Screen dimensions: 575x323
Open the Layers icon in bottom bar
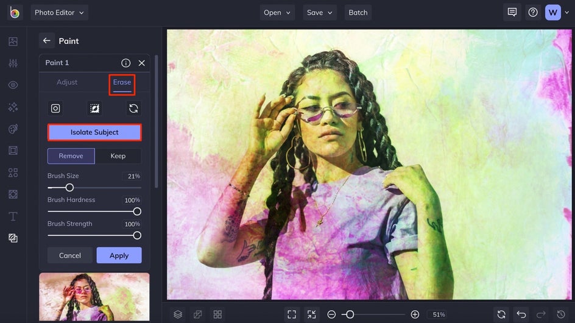[178, 314]
